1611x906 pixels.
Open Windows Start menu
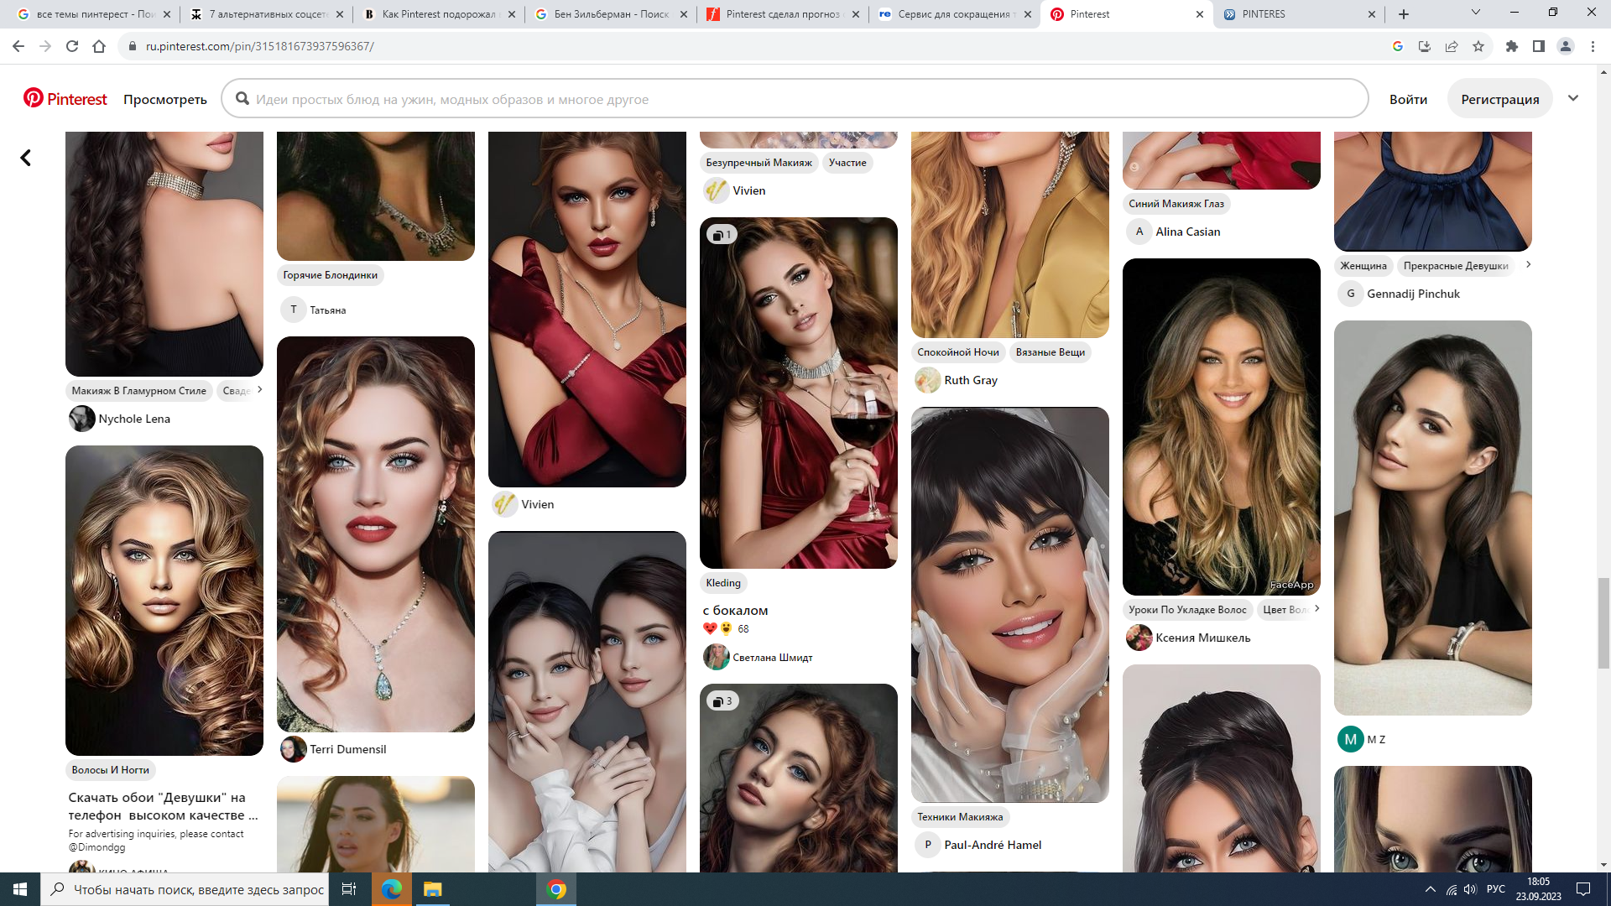(20, 889)
